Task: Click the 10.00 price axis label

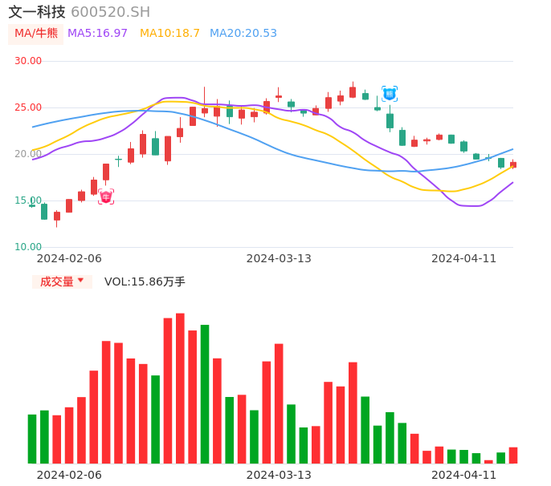Action: [x=28, y=247]
